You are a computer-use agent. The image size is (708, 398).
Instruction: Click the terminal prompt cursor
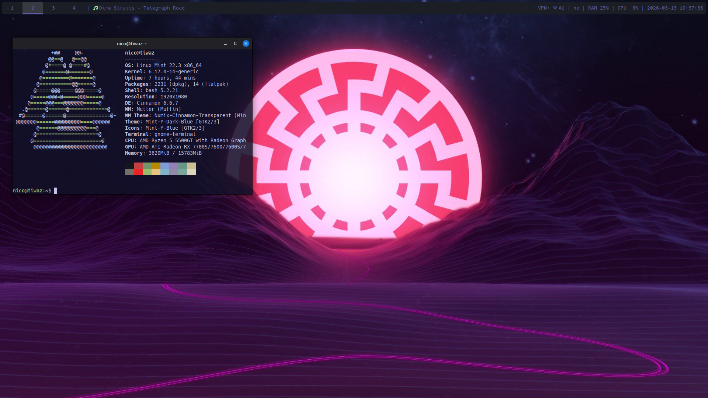pos(56,191)
